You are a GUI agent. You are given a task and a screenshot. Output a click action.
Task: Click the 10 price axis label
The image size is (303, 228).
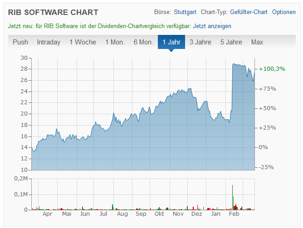pyautogui.click(x=24, y=170)
